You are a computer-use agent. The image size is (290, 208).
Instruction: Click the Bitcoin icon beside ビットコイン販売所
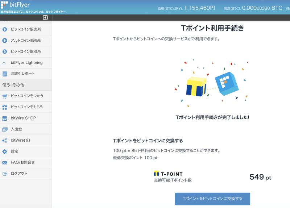(x=5, y=29)
